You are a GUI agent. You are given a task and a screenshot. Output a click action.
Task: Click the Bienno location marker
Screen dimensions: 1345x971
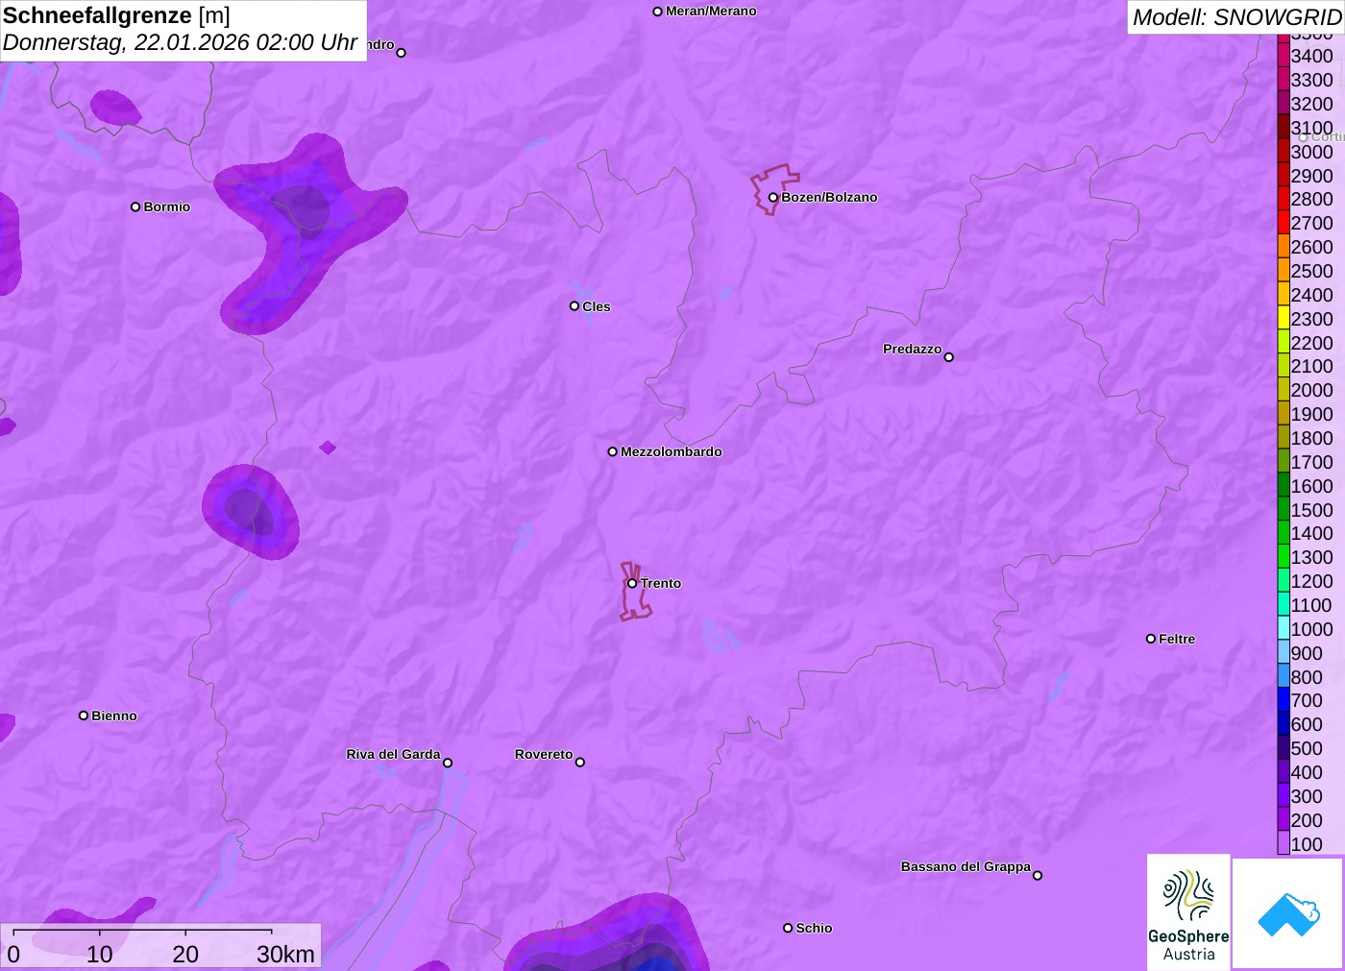(x=84, y=716)
